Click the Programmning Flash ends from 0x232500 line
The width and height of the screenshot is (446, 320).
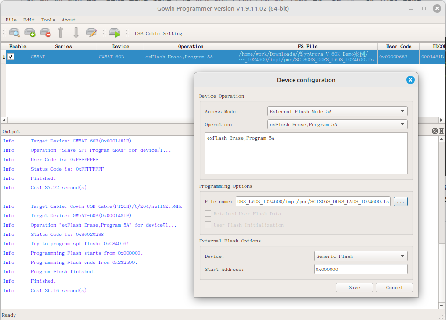(x=84, y=263)
